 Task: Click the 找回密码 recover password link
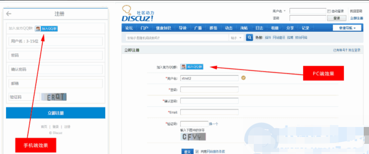coord(356,11)
